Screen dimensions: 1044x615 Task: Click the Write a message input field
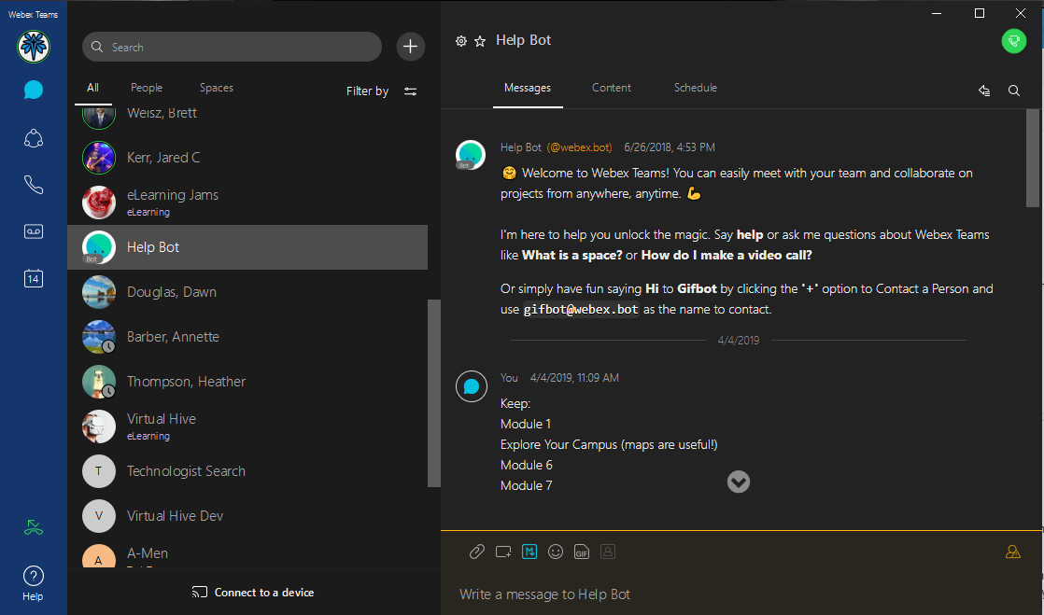click(728, 594)
